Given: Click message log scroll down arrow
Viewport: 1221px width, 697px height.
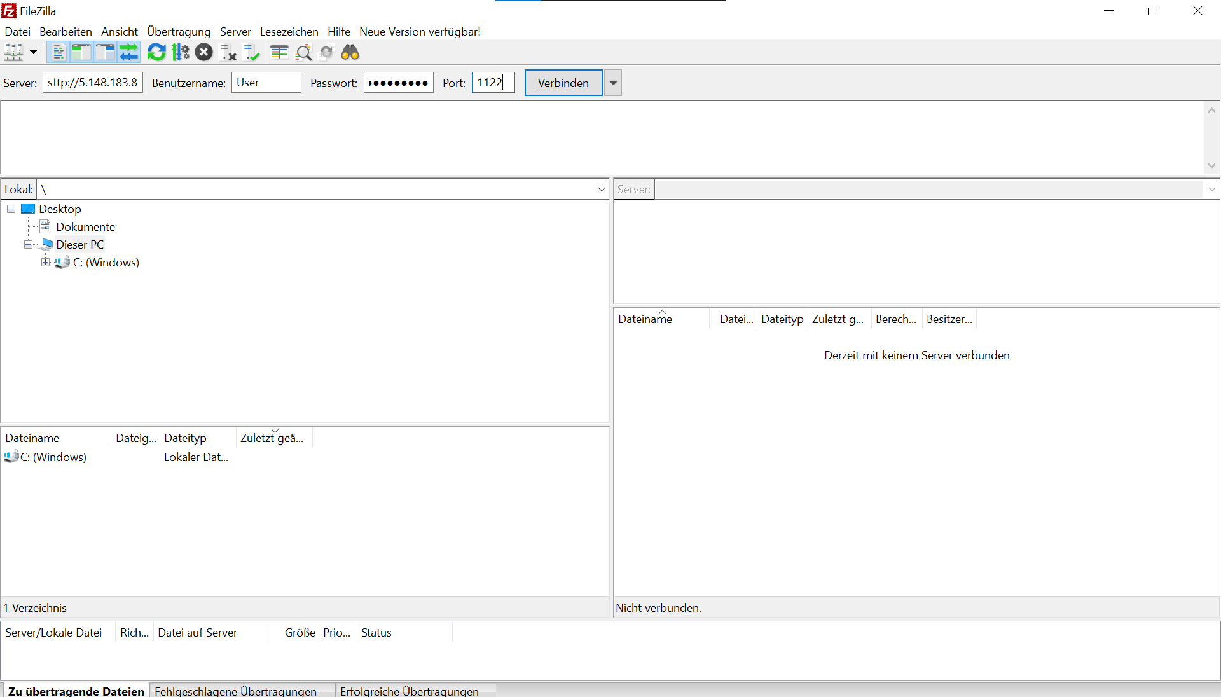Looking at the screenshot, I should point(1212,165).
